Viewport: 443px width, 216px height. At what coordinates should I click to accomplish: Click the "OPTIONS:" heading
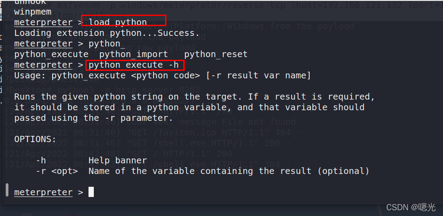point(35,139)
